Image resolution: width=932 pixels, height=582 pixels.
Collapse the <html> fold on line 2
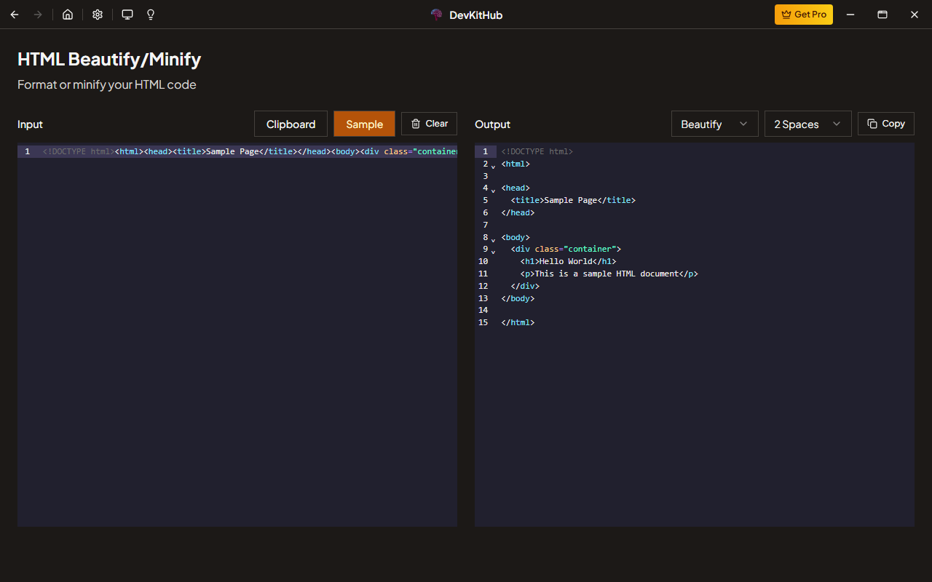493,167
